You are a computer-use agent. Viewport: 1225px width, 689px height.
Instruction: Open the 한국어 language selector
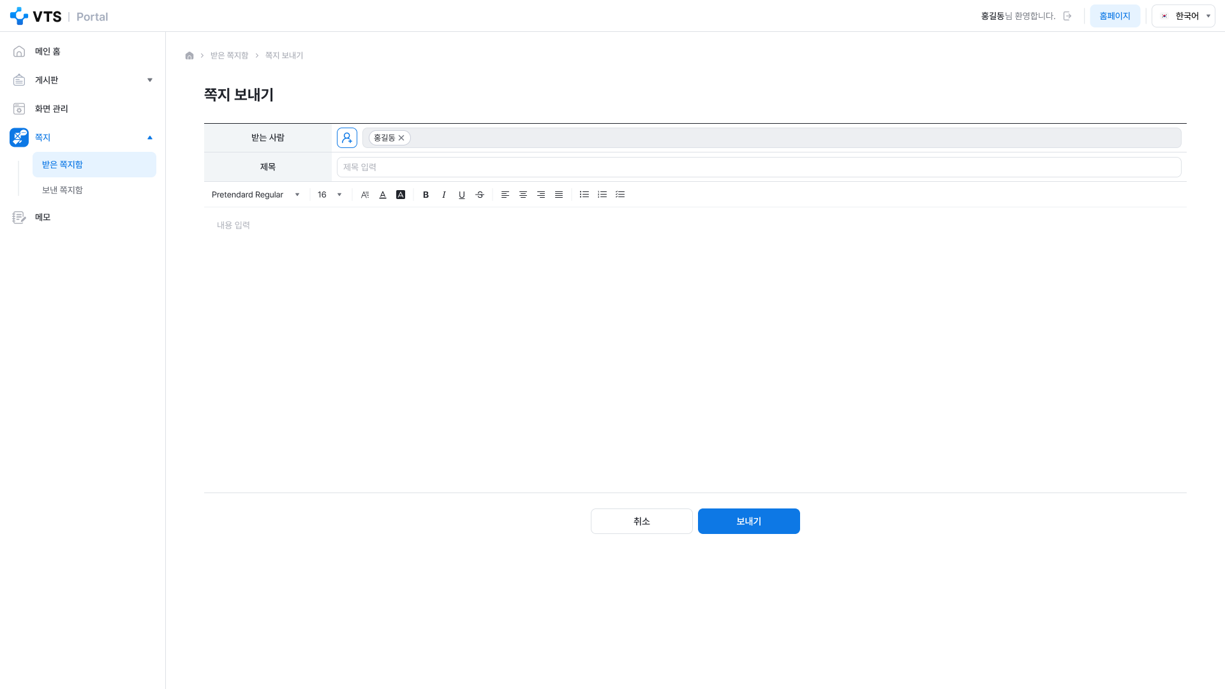click(1184, 16)
